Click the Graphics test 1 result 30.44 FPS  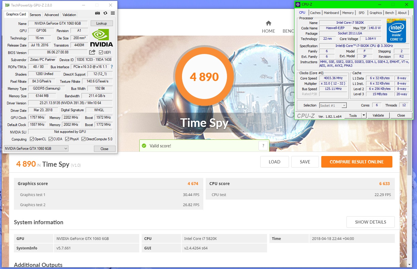(191, 195)
